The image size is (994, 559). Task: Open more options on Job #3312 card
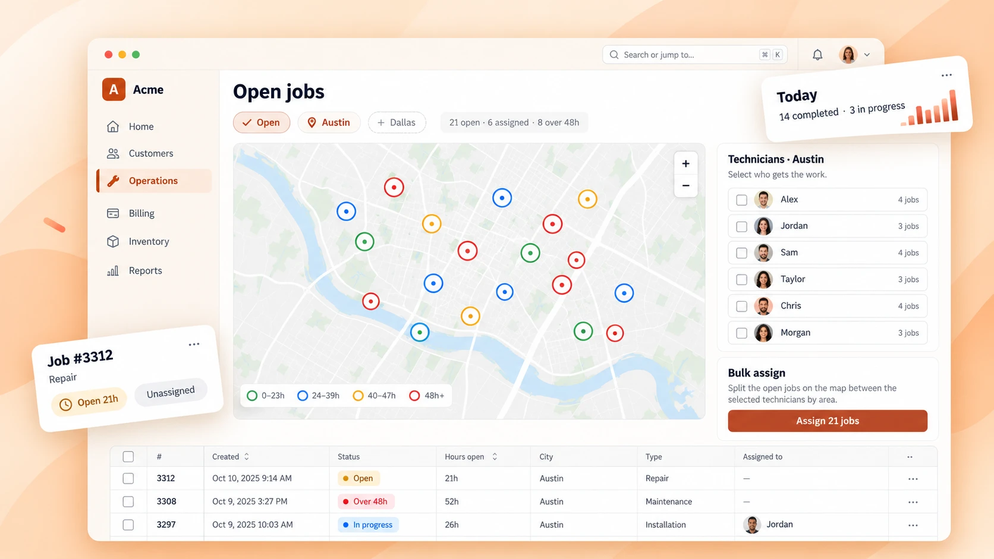(x=194, y=345)
